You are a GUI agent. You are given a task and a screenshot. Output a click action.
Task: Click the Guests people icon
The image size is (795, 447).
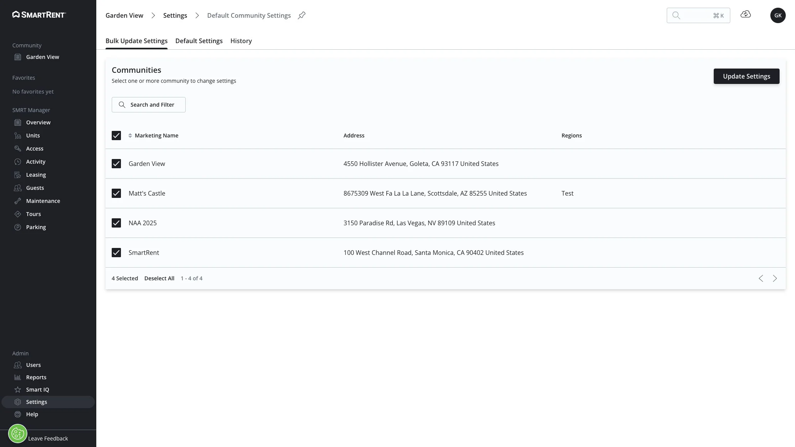pos(18,188)
